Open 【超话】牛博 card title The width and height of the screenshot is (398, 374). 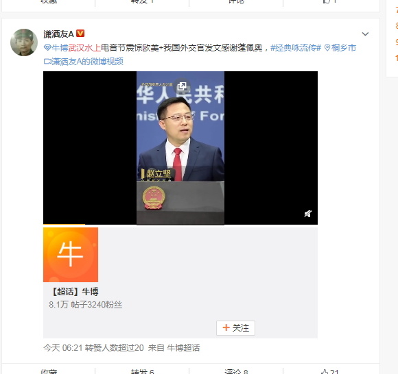[75, 292]
